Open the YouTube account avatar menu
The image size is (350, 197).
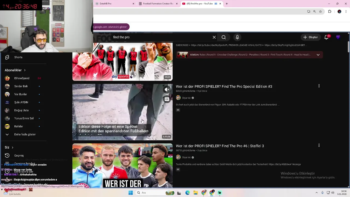coord(338,37)
